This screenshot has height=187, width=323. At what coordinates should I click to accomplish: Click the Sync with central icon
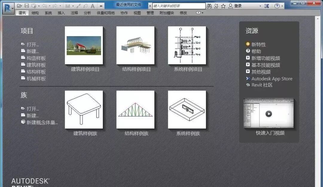[33, 6]
